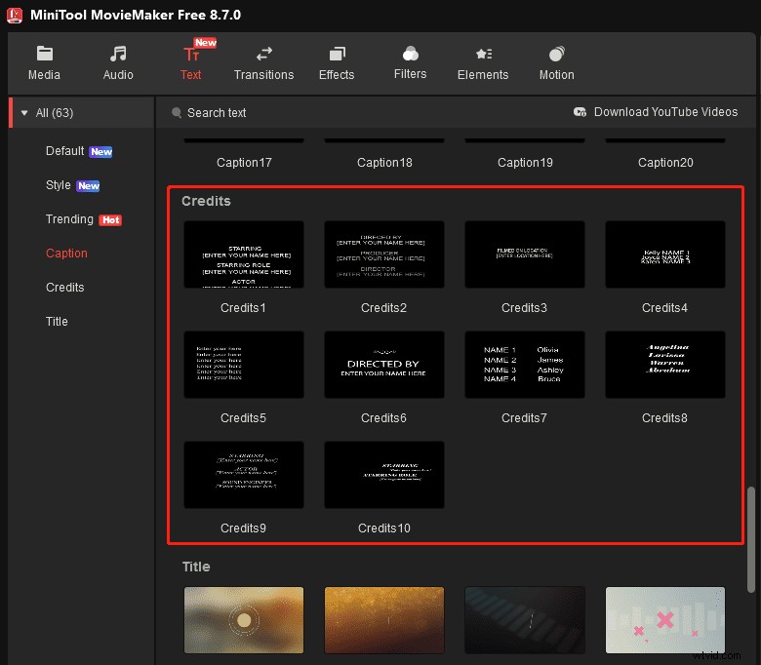Screen dimensions: 761x665
Task: Select the pink X marks Title thumbnail
Action: pyautogui.click(x=665, y=620)
